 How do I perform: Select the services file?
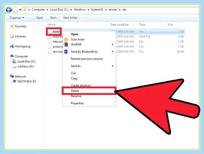(58, 52)
